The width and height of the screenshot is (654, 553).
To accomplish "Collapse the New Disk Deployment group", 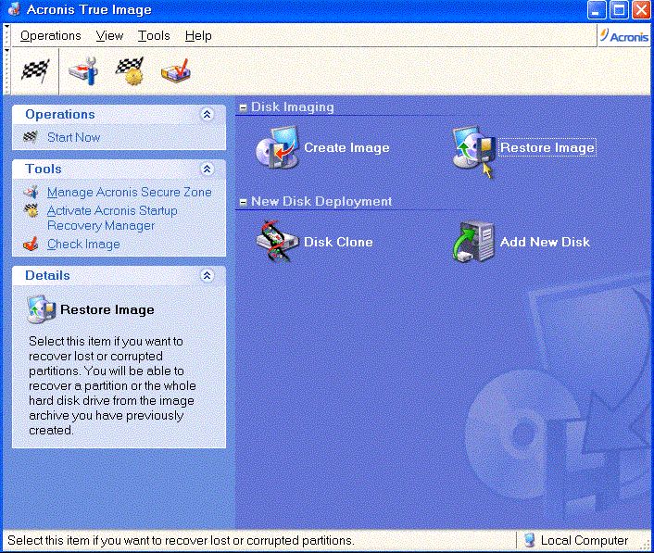I will 244,202.
